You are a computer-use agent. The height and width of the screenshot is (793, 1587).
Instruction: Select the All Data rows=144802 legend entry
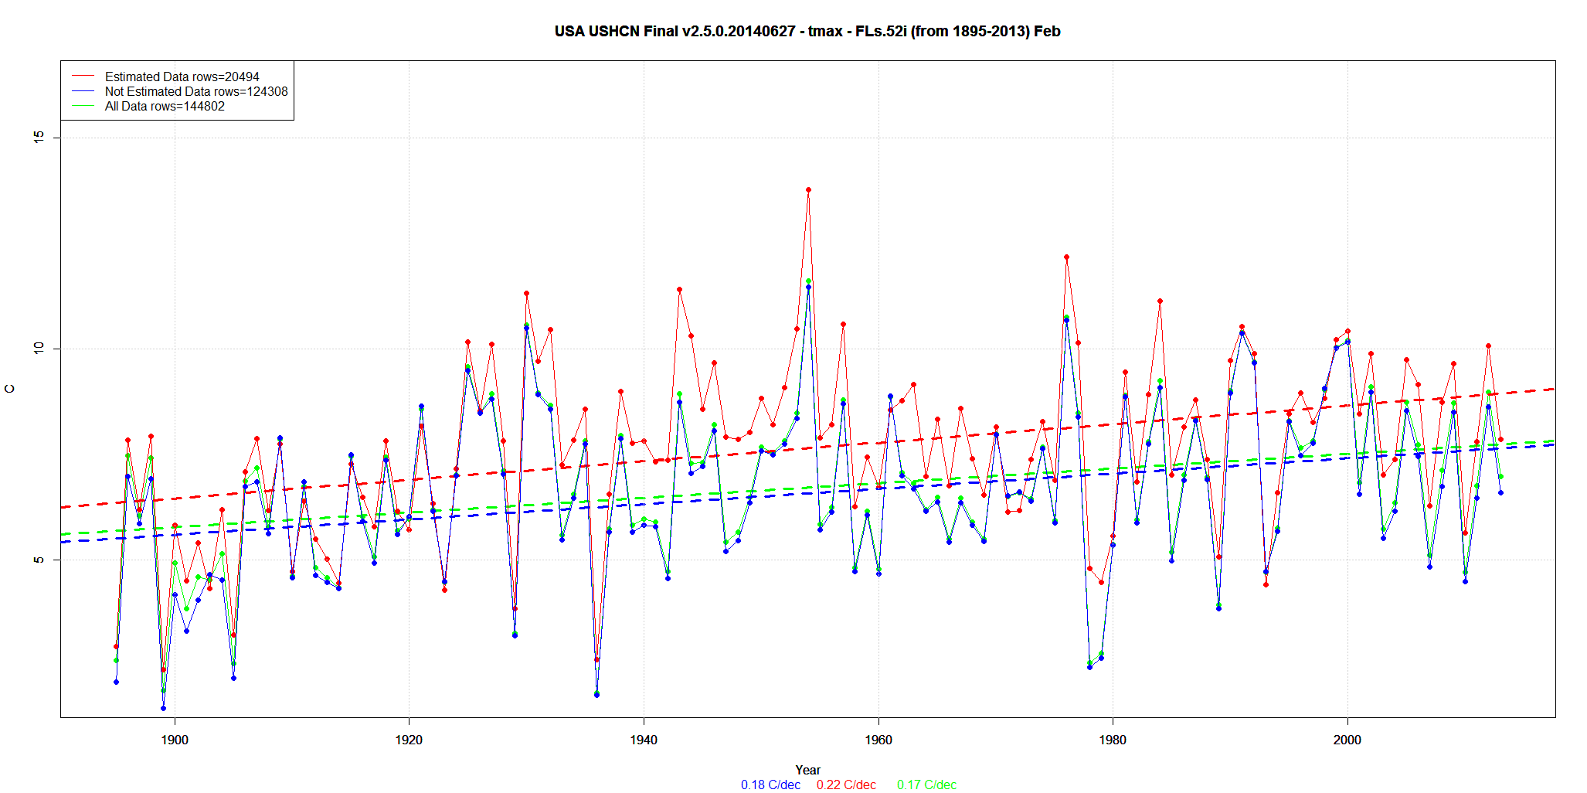(165, 106)
